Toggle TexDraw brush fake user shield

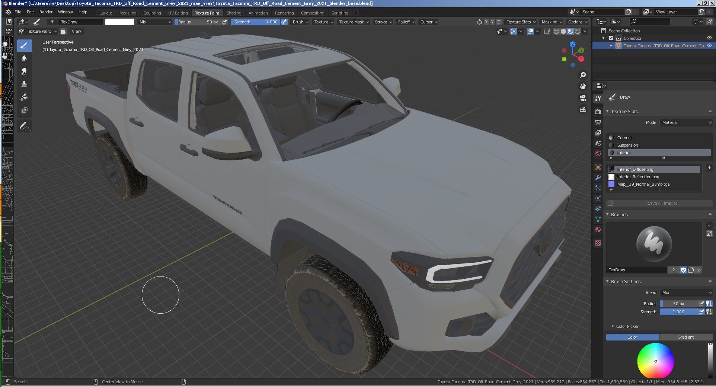[x=683, y=270]
